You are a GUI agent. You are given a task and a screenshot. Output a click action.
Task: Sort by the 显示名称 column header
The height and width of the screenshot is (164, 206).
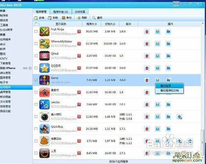pos(61,24)
